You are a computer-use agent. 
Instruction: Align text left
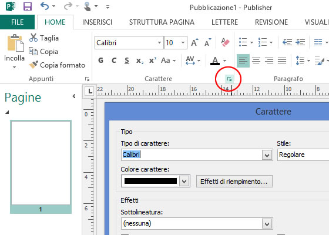click(x=243, y=61)
